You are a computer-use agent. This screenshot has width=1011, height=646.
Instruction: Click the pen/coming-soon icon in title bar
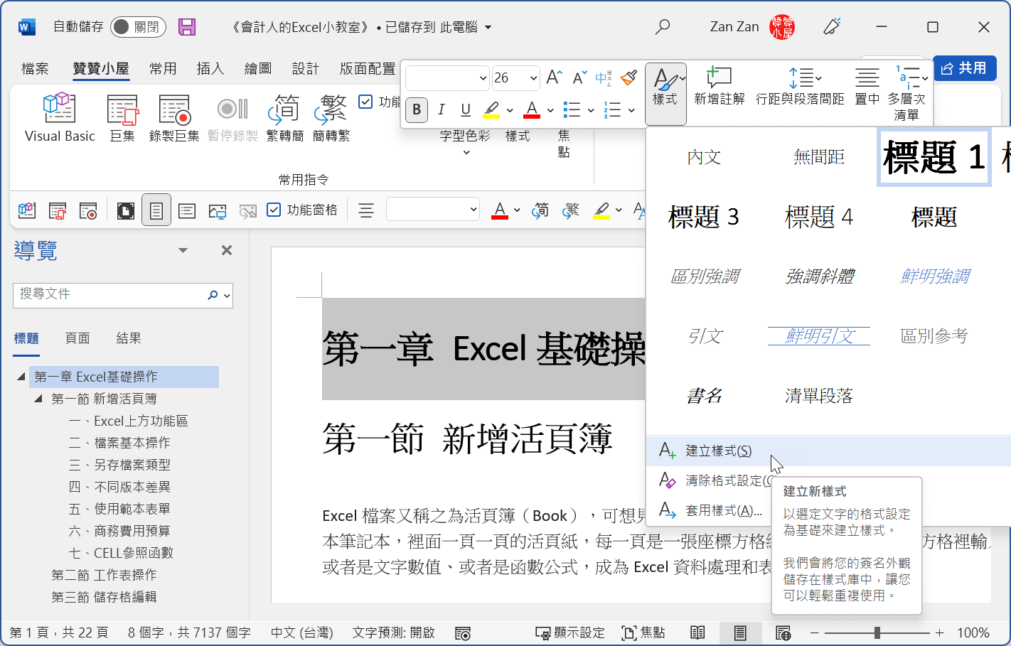[832, 27]
